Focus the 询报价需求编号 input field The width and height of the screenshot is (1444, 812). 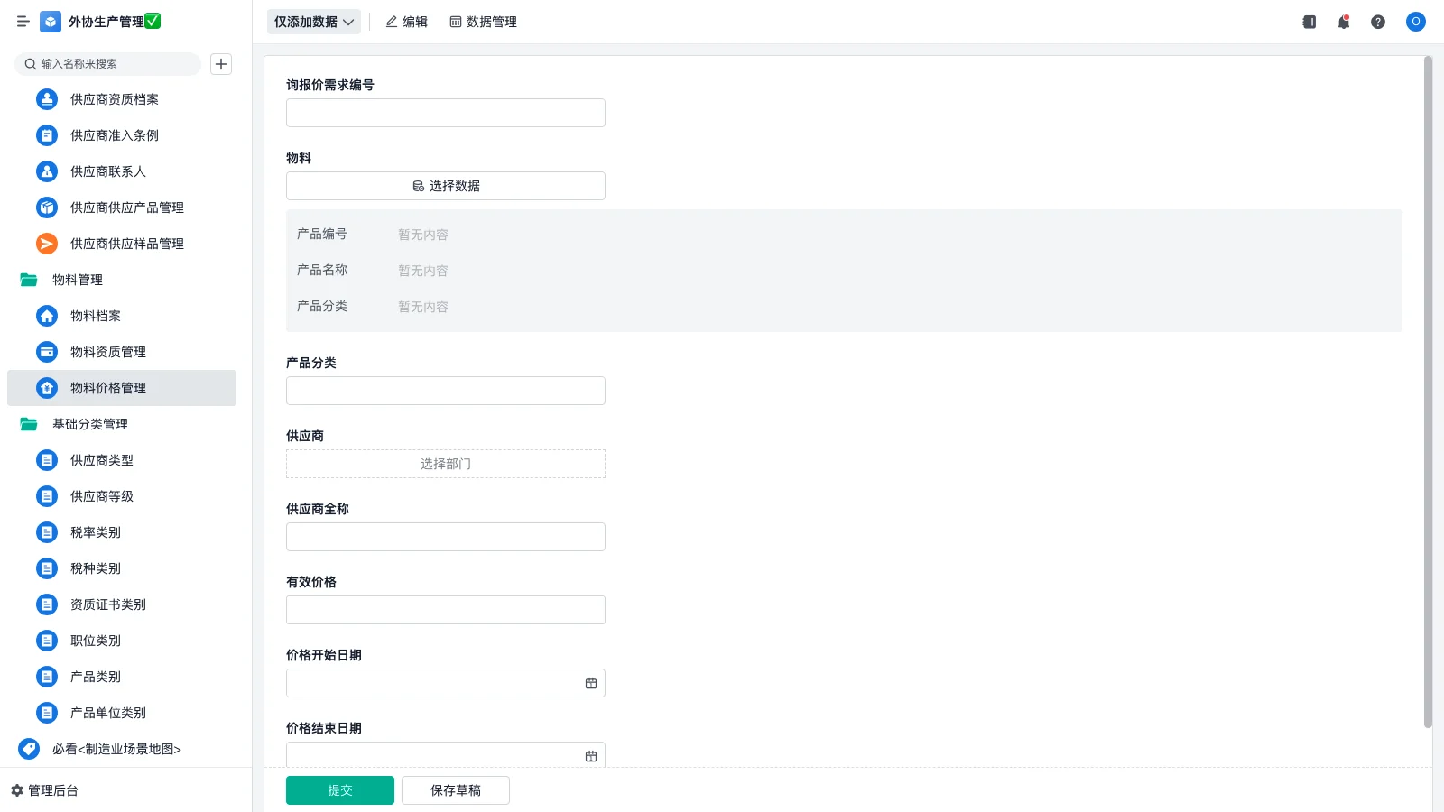click(x=446, y=113)
